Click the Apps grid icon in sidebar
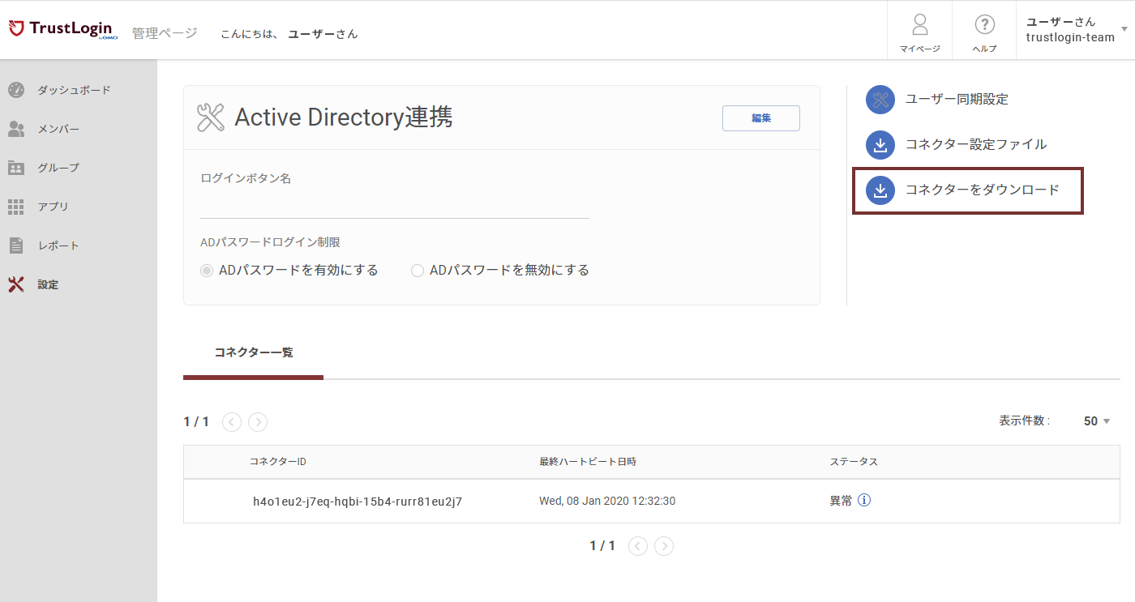The width and height of the screenshot is (1135, 602). pyautogui.click(x=16, y=207)
